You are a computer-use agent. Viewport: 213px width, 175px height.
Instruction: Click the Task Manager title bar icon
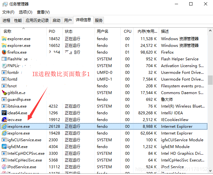click(x=5, y=4)
